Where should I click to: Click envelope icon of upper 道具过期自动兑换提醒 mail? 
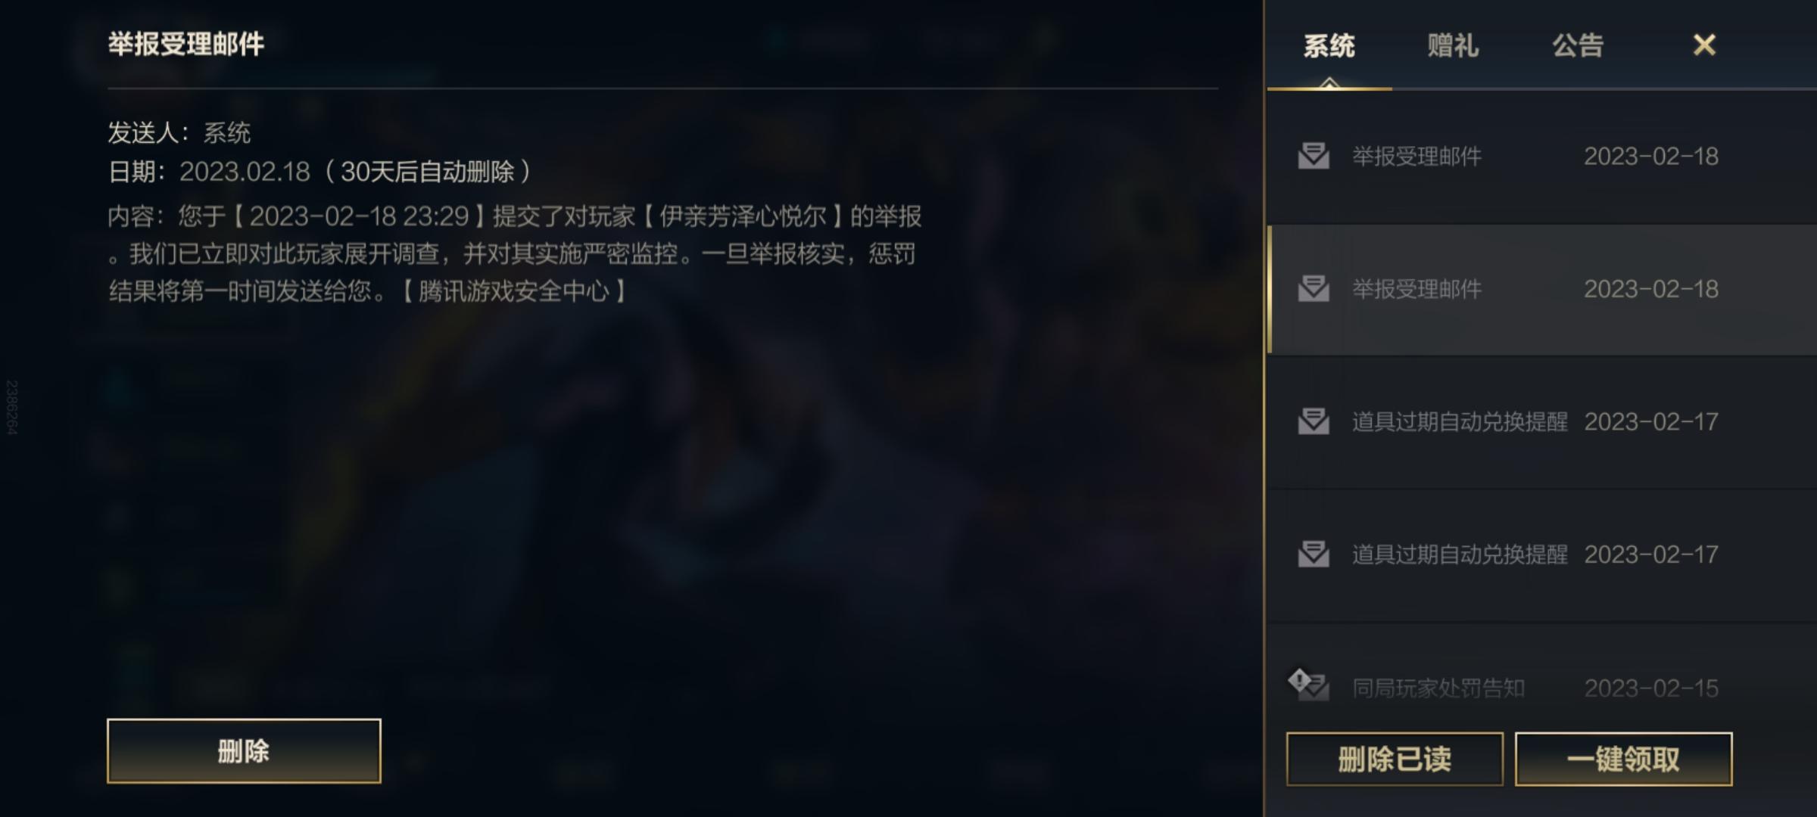pos(1314,421)
